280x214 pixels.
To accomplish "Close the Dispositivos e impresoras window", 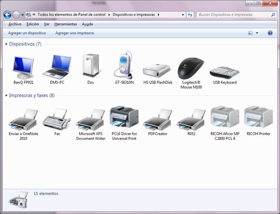I will click(x=270, y=3).
